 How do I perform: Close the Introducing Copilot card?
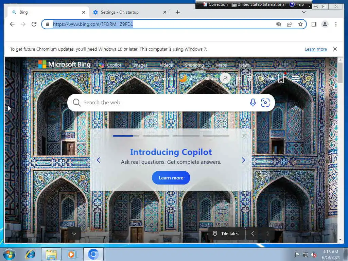pos(244,136)
